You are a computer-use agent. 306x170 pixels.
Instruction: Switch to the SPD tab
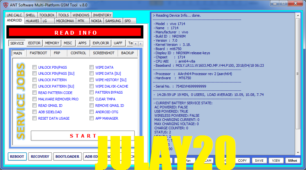point(129,21)
